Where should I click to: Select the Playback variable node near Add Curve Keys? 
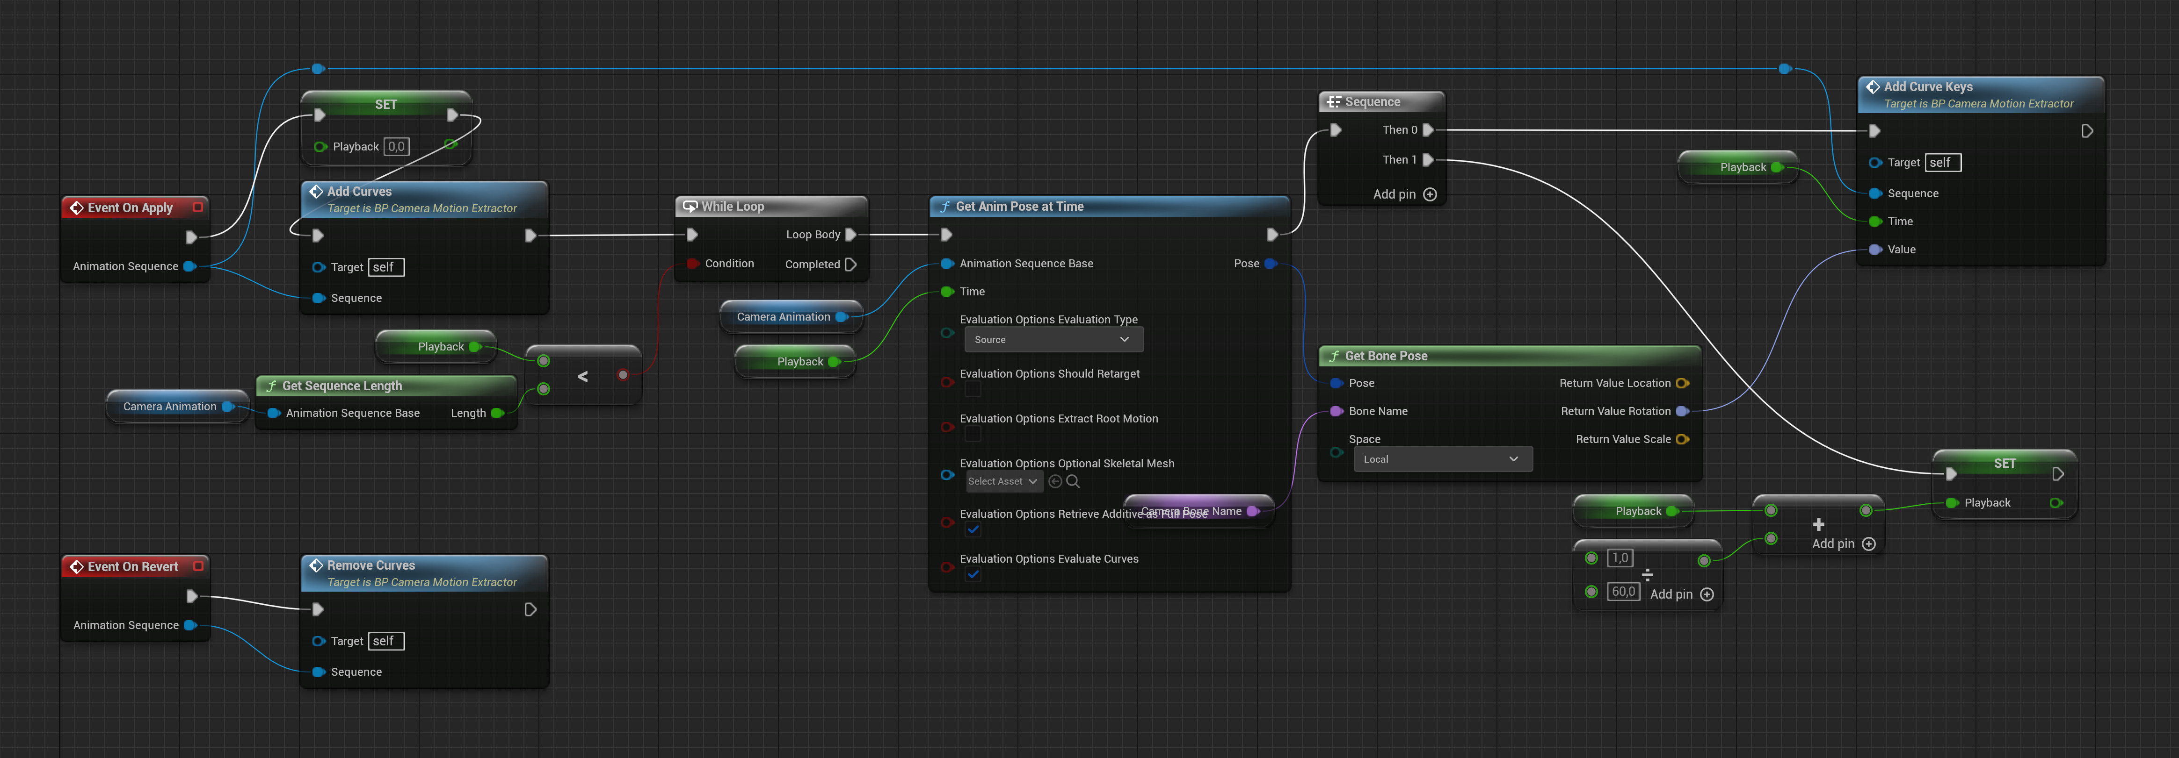[1738, 167]
